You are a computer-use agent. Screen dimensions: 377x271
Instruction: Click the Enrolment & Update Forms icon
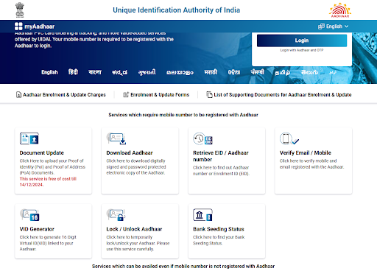pos(126,95)
